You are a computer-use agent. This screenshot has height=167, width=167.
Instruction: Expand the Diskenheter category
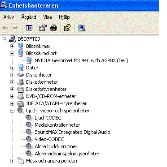[12, 75]
